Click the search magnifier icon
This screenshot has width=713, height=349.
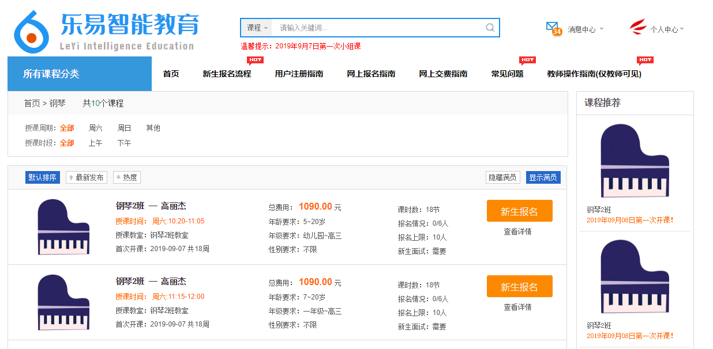(490, 28)
